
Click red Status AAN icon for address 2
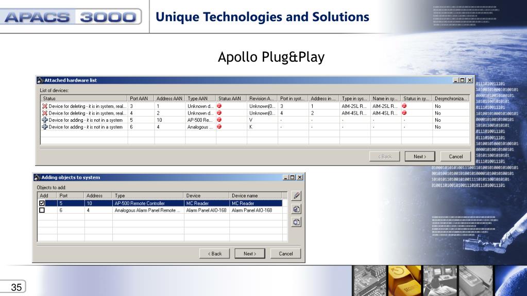219,113
